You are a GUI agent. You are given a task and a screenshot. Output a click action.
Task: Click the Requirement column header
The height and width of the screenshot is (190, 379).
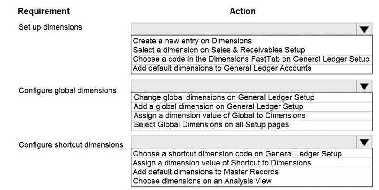(44, 11)
